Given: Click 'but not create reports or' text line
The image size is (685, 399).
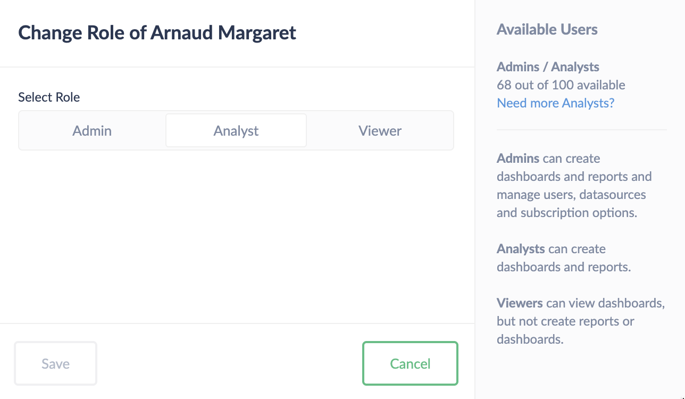Looking at the screenshot, I should tap(565, 321).
